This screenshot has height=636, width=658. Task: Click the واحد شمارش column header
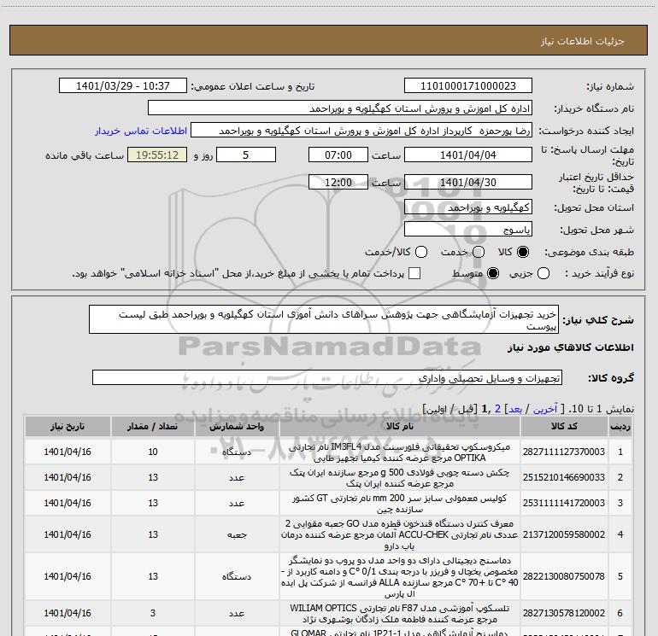click(237, 426)
